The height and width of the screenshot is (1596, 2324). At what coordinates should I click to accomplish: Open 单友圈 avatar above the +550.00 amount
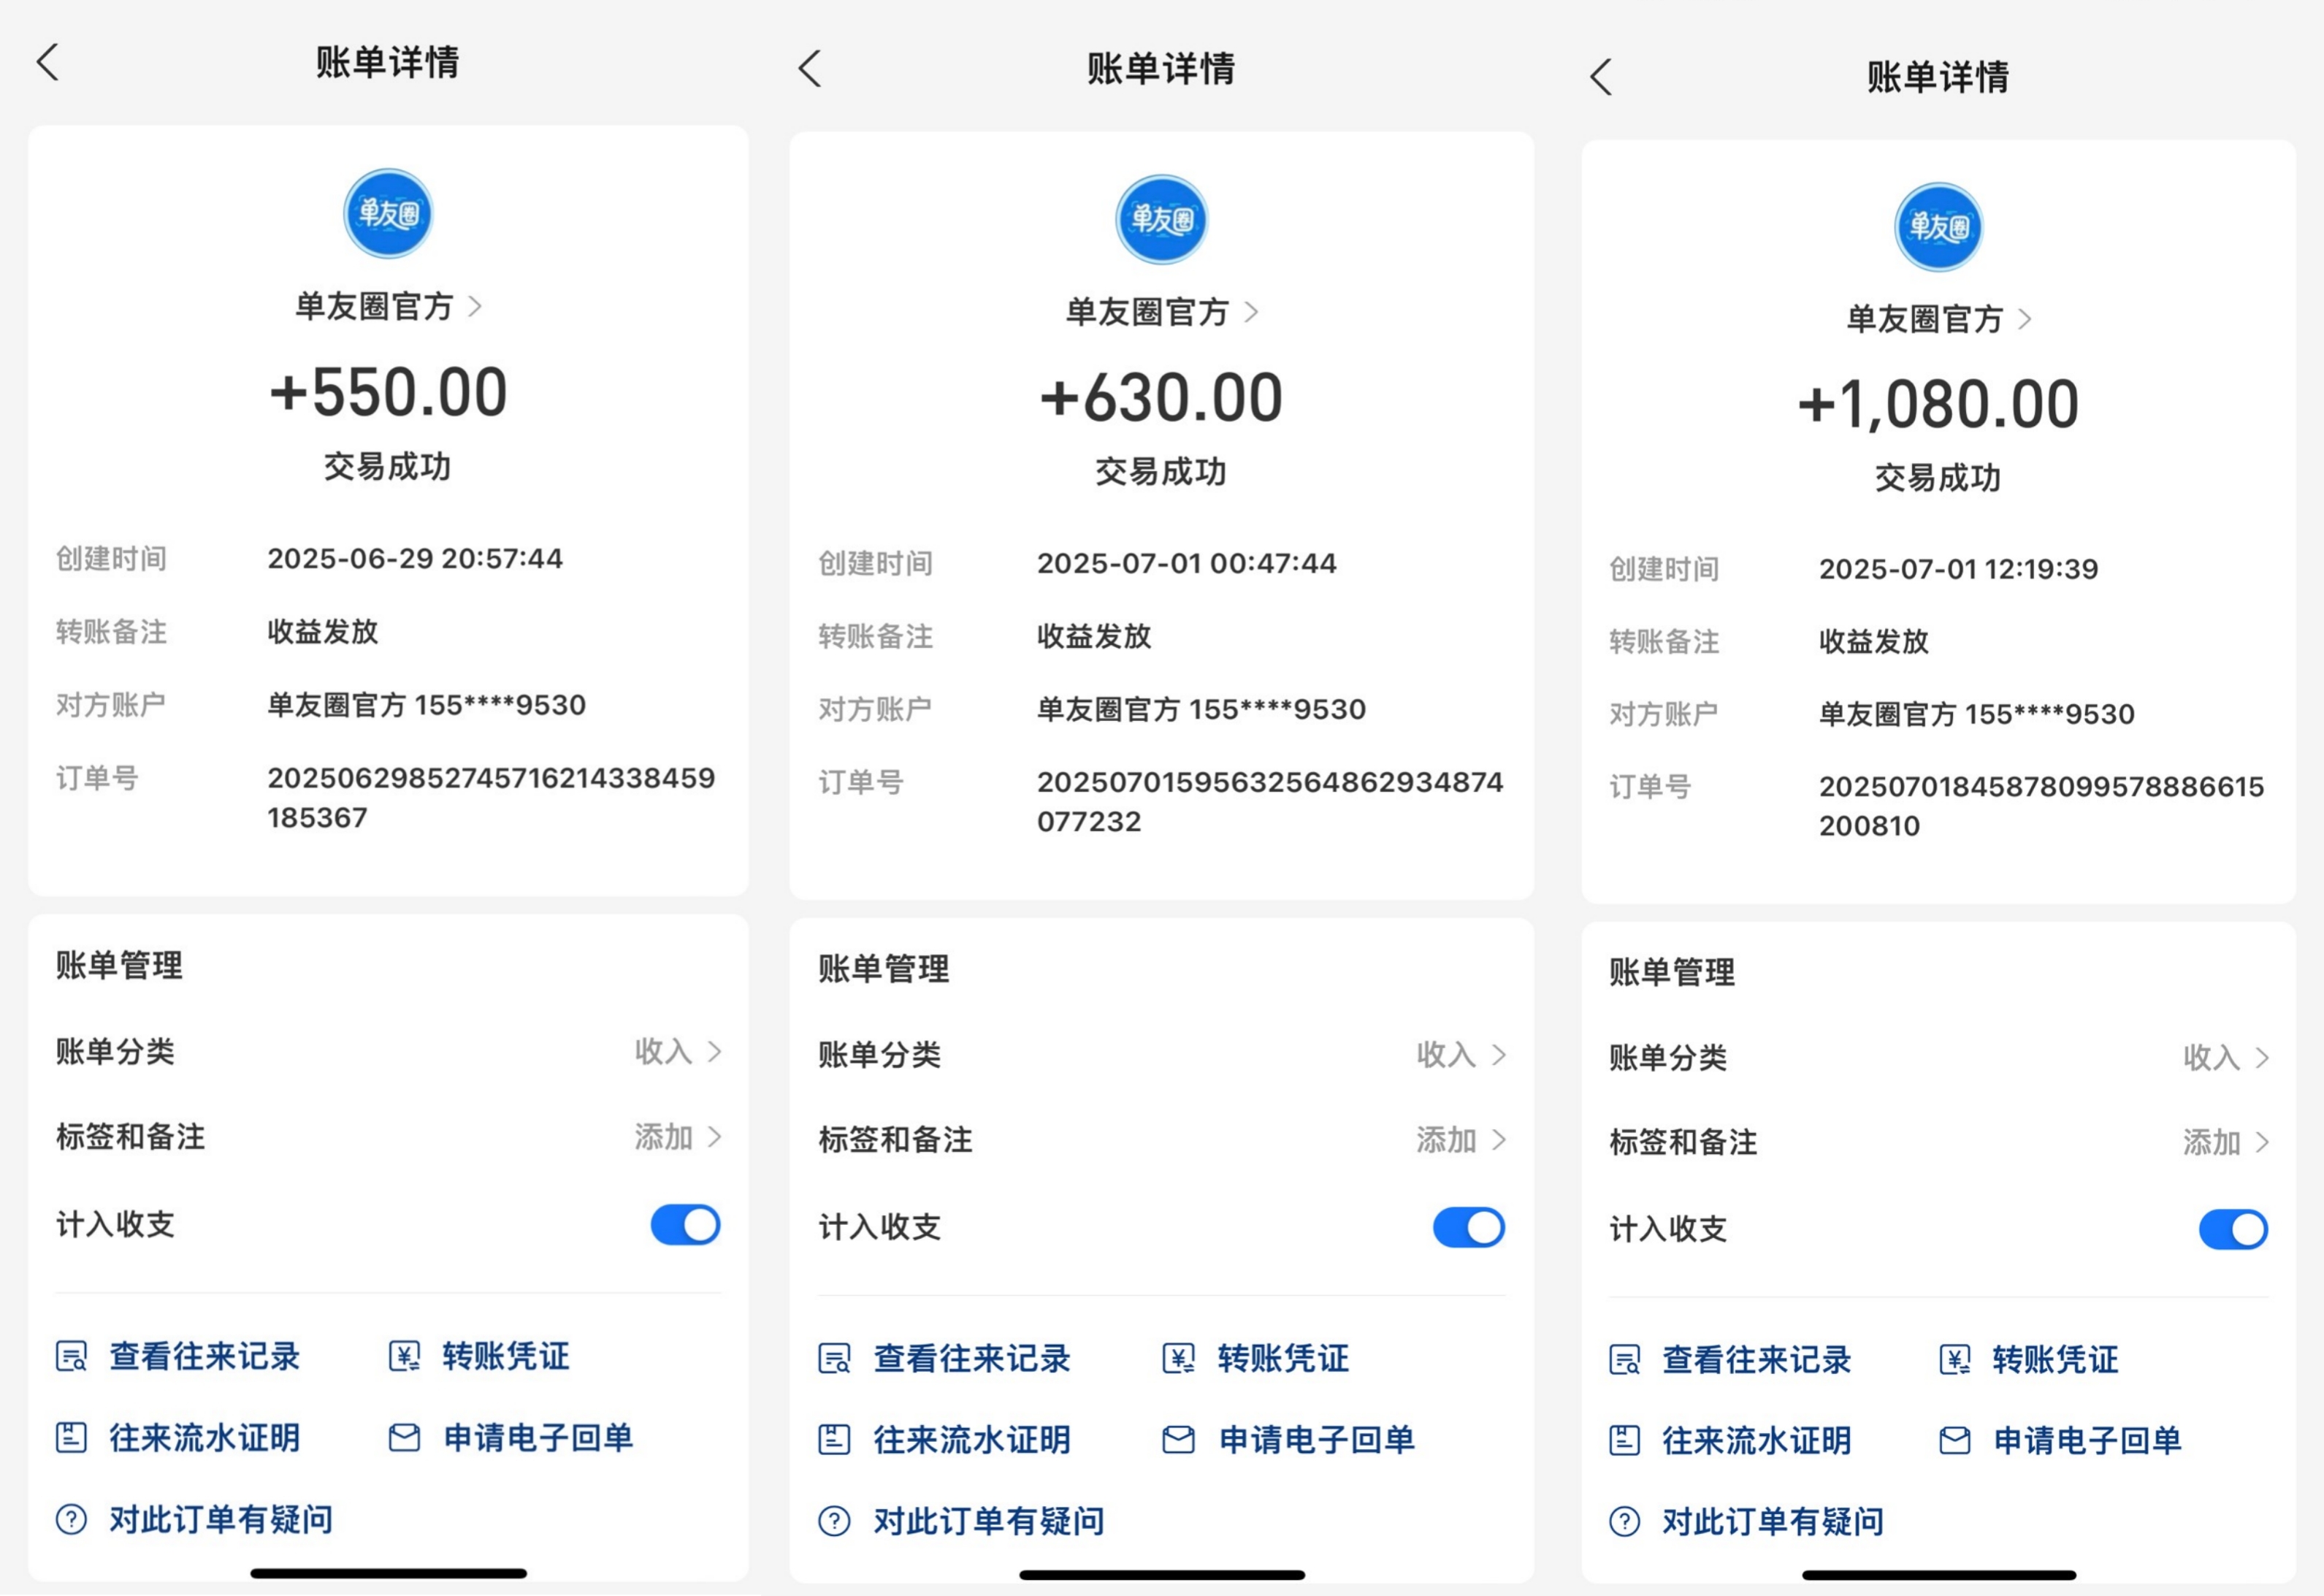click(x=388, y=213)
